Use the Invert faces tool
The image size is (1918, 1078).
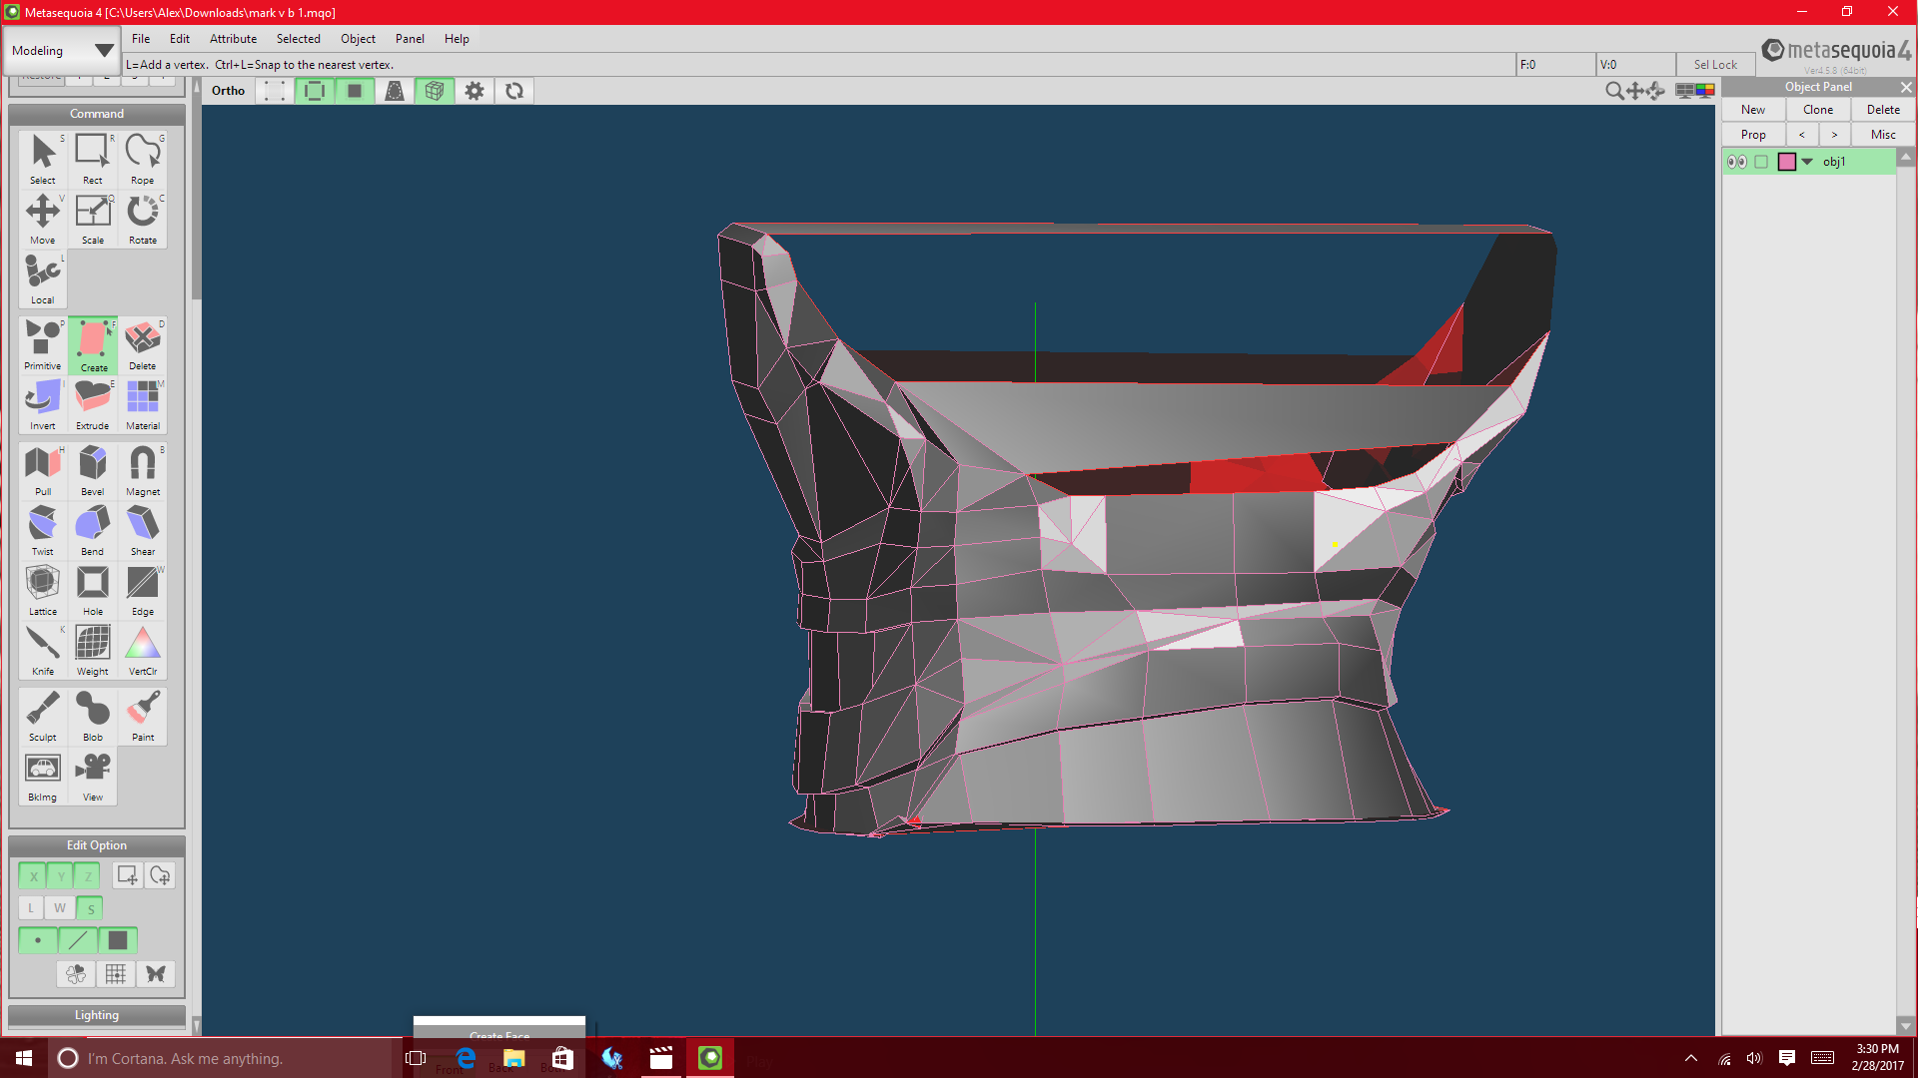tap(43, 404)
